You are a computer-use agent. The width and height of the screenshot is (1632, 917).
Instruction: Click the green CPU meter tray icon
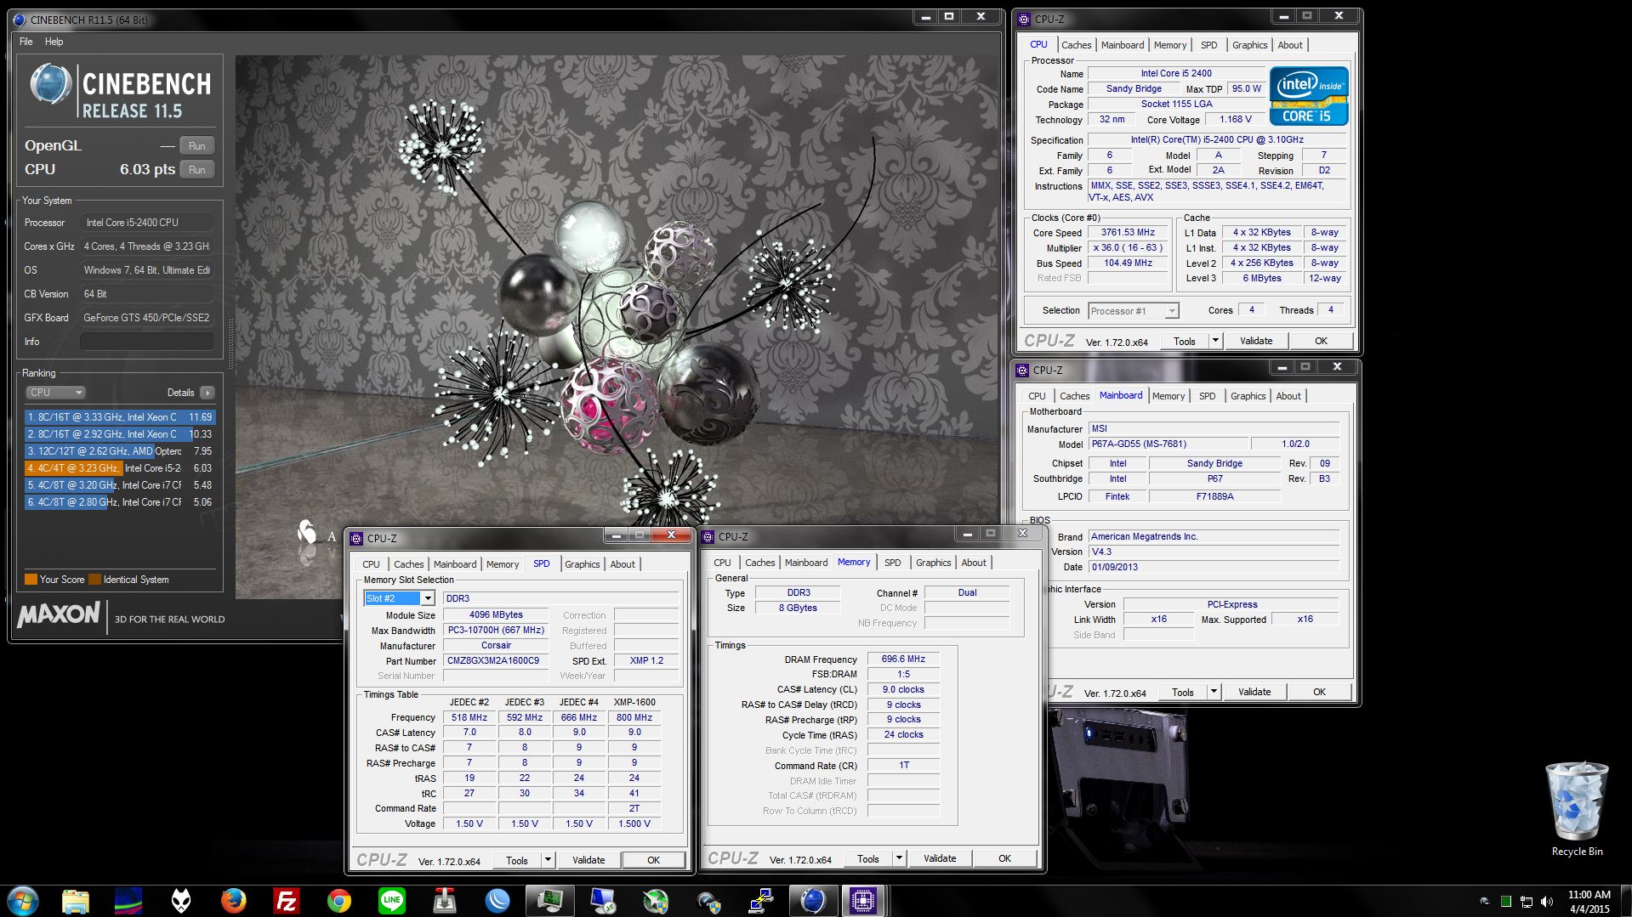(1506, 902)
